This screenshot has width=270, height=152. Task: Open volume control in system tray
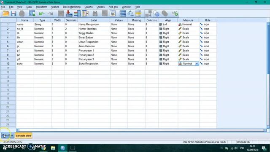(x=236, y=148)
